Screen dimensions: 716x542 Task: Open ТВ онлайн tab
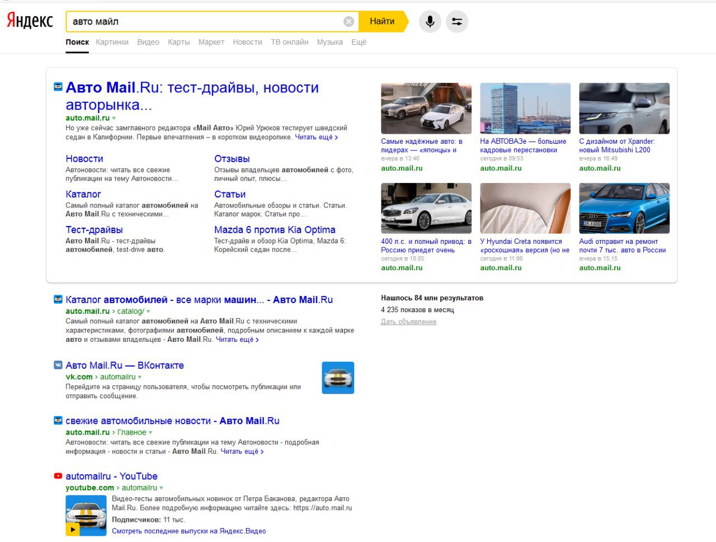[290, 42]
